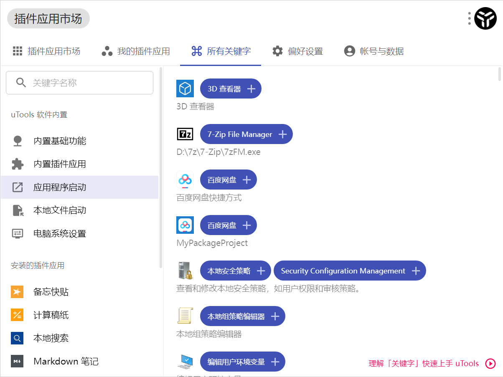Screen dimensions: 503x377
Task: Select the 备忘快贴 plugin icon
Action: tap(17, 291)
